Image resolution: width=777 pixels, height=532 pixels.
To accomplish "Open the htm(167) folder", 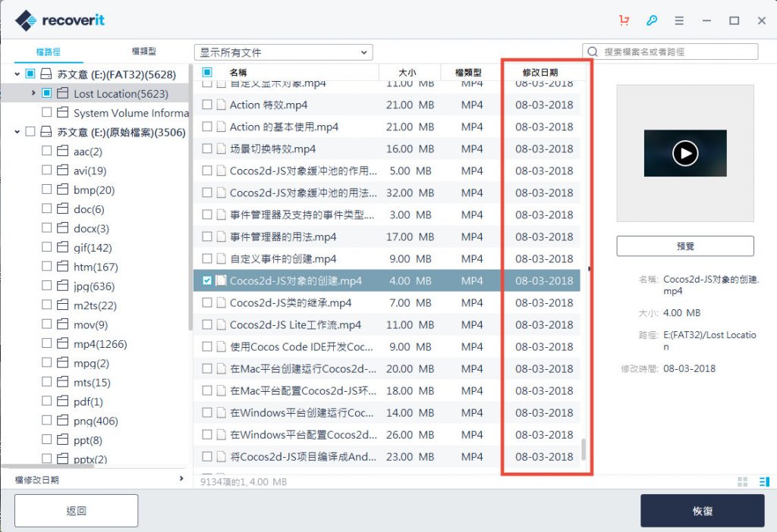I will coord(96,267).
